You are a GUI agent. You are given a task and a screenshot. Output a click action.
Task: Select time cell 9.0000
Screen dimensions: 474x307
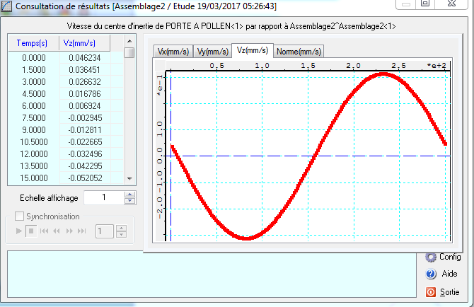tap(34, 130)
